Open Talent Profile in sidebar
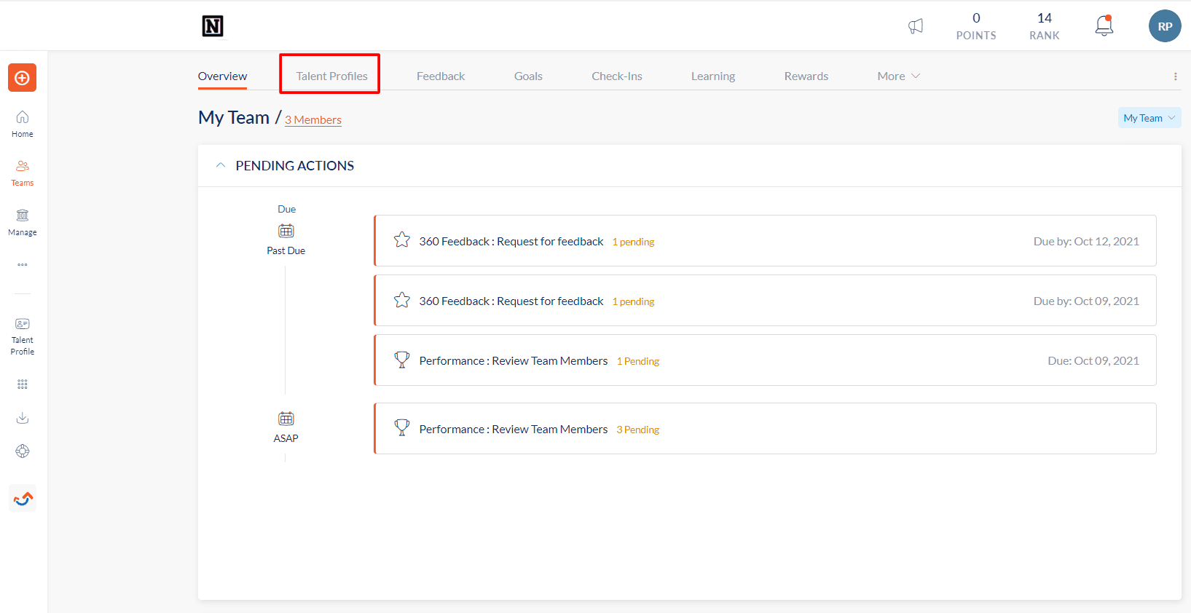 (23, 336)
